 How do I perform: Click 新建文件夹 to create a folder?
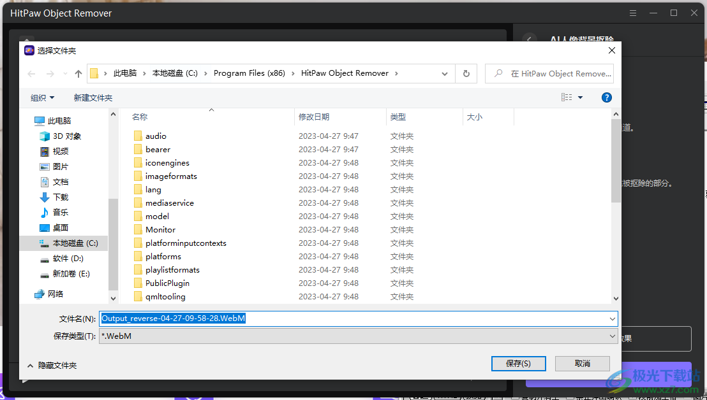[93, 97]
